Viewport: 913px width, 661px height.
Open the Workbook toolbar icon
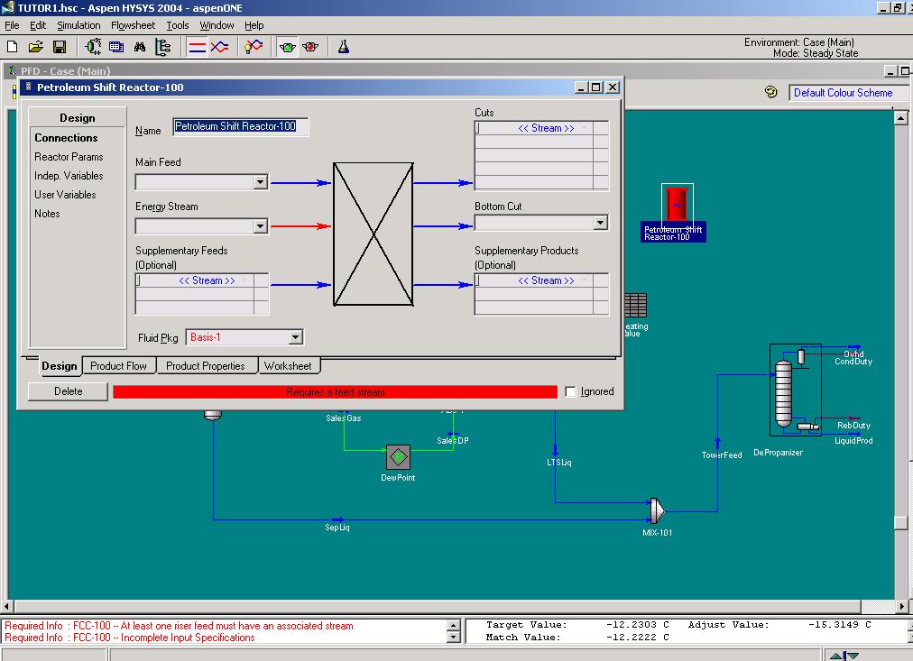116,47
